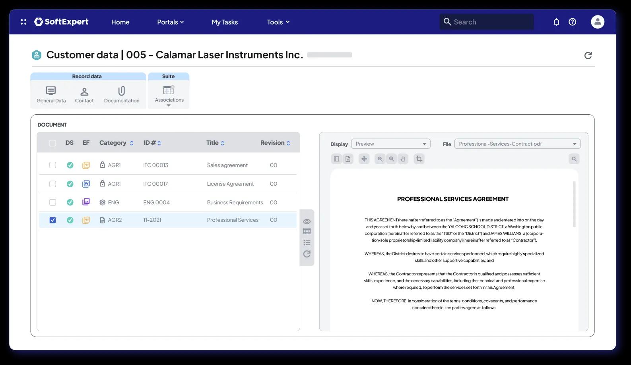The image size is (631, 365).
Task: Click image file icon for ENG 0004
Action: click(x=86, y=202)
